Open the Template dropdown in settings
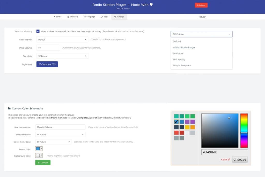This screenshot has height=177, width=265. click(x=62, y=56)
